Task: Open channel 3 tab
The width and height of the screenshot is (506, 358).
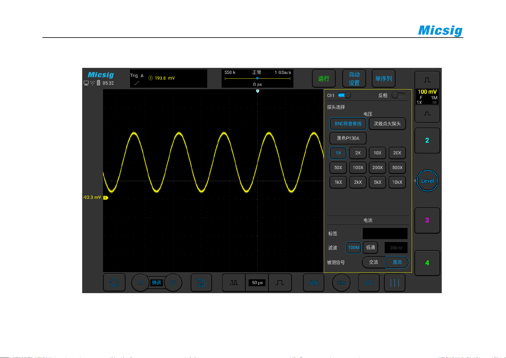Action: pos(427,220)
